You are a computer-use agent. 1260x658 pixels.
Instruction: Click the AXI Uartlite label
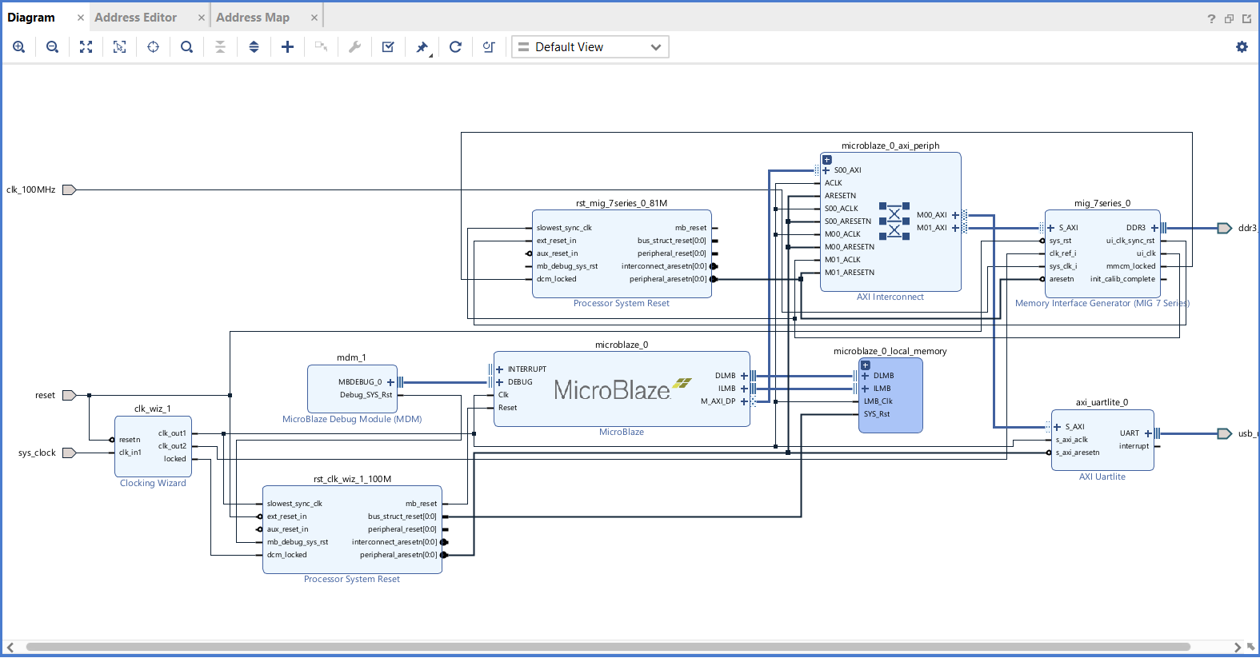(1102, 477)
